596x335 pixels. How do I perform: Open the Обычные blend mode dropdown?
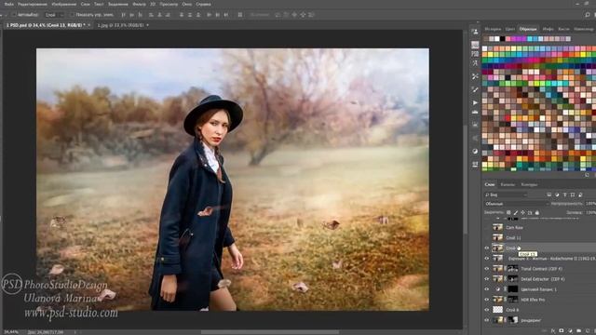point(516,204)
